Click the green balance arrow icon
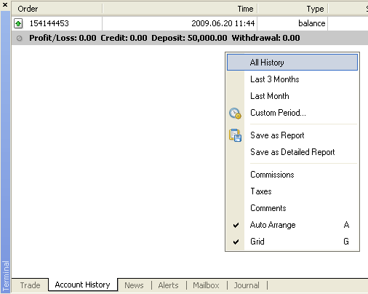 pos(18,23)
